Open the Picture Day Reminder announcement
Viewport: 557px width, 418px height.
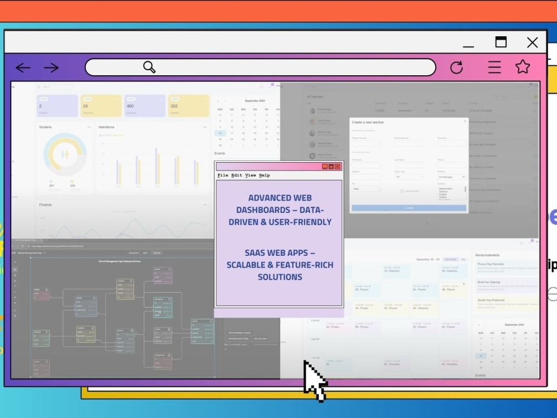pos(506,268)
